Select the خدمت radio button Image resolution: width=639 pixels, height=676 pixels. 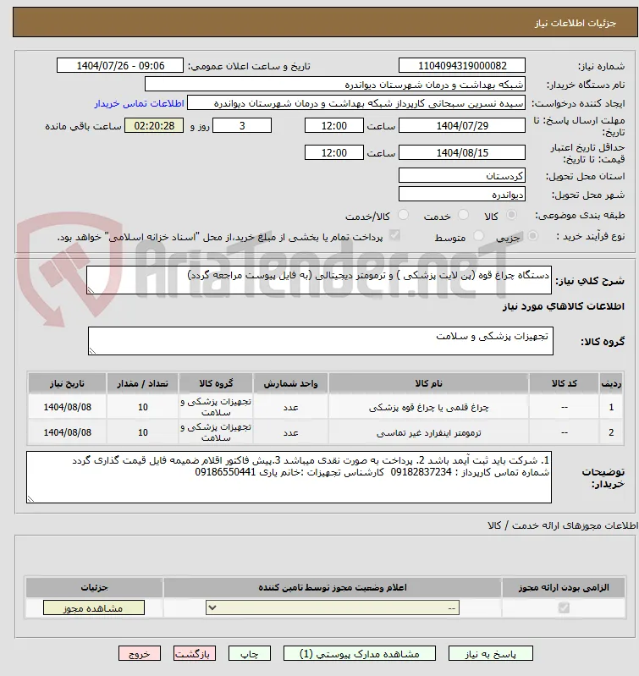point(463,215)
